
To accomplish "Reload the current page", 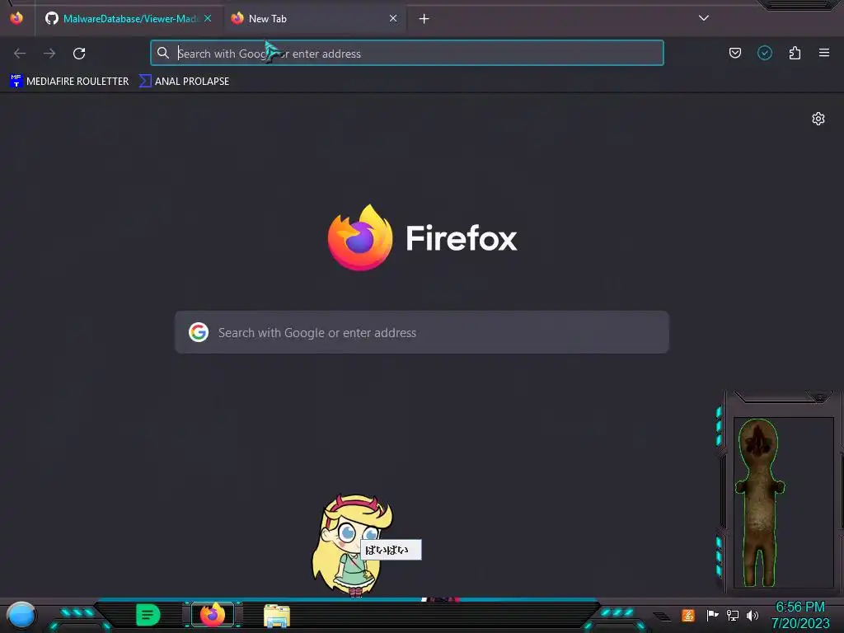I will [79, 54].
